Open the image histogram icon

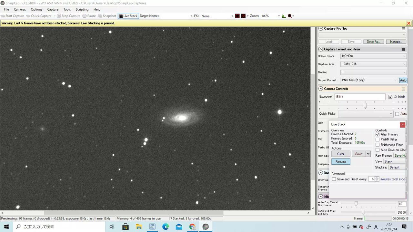(284, 16)
